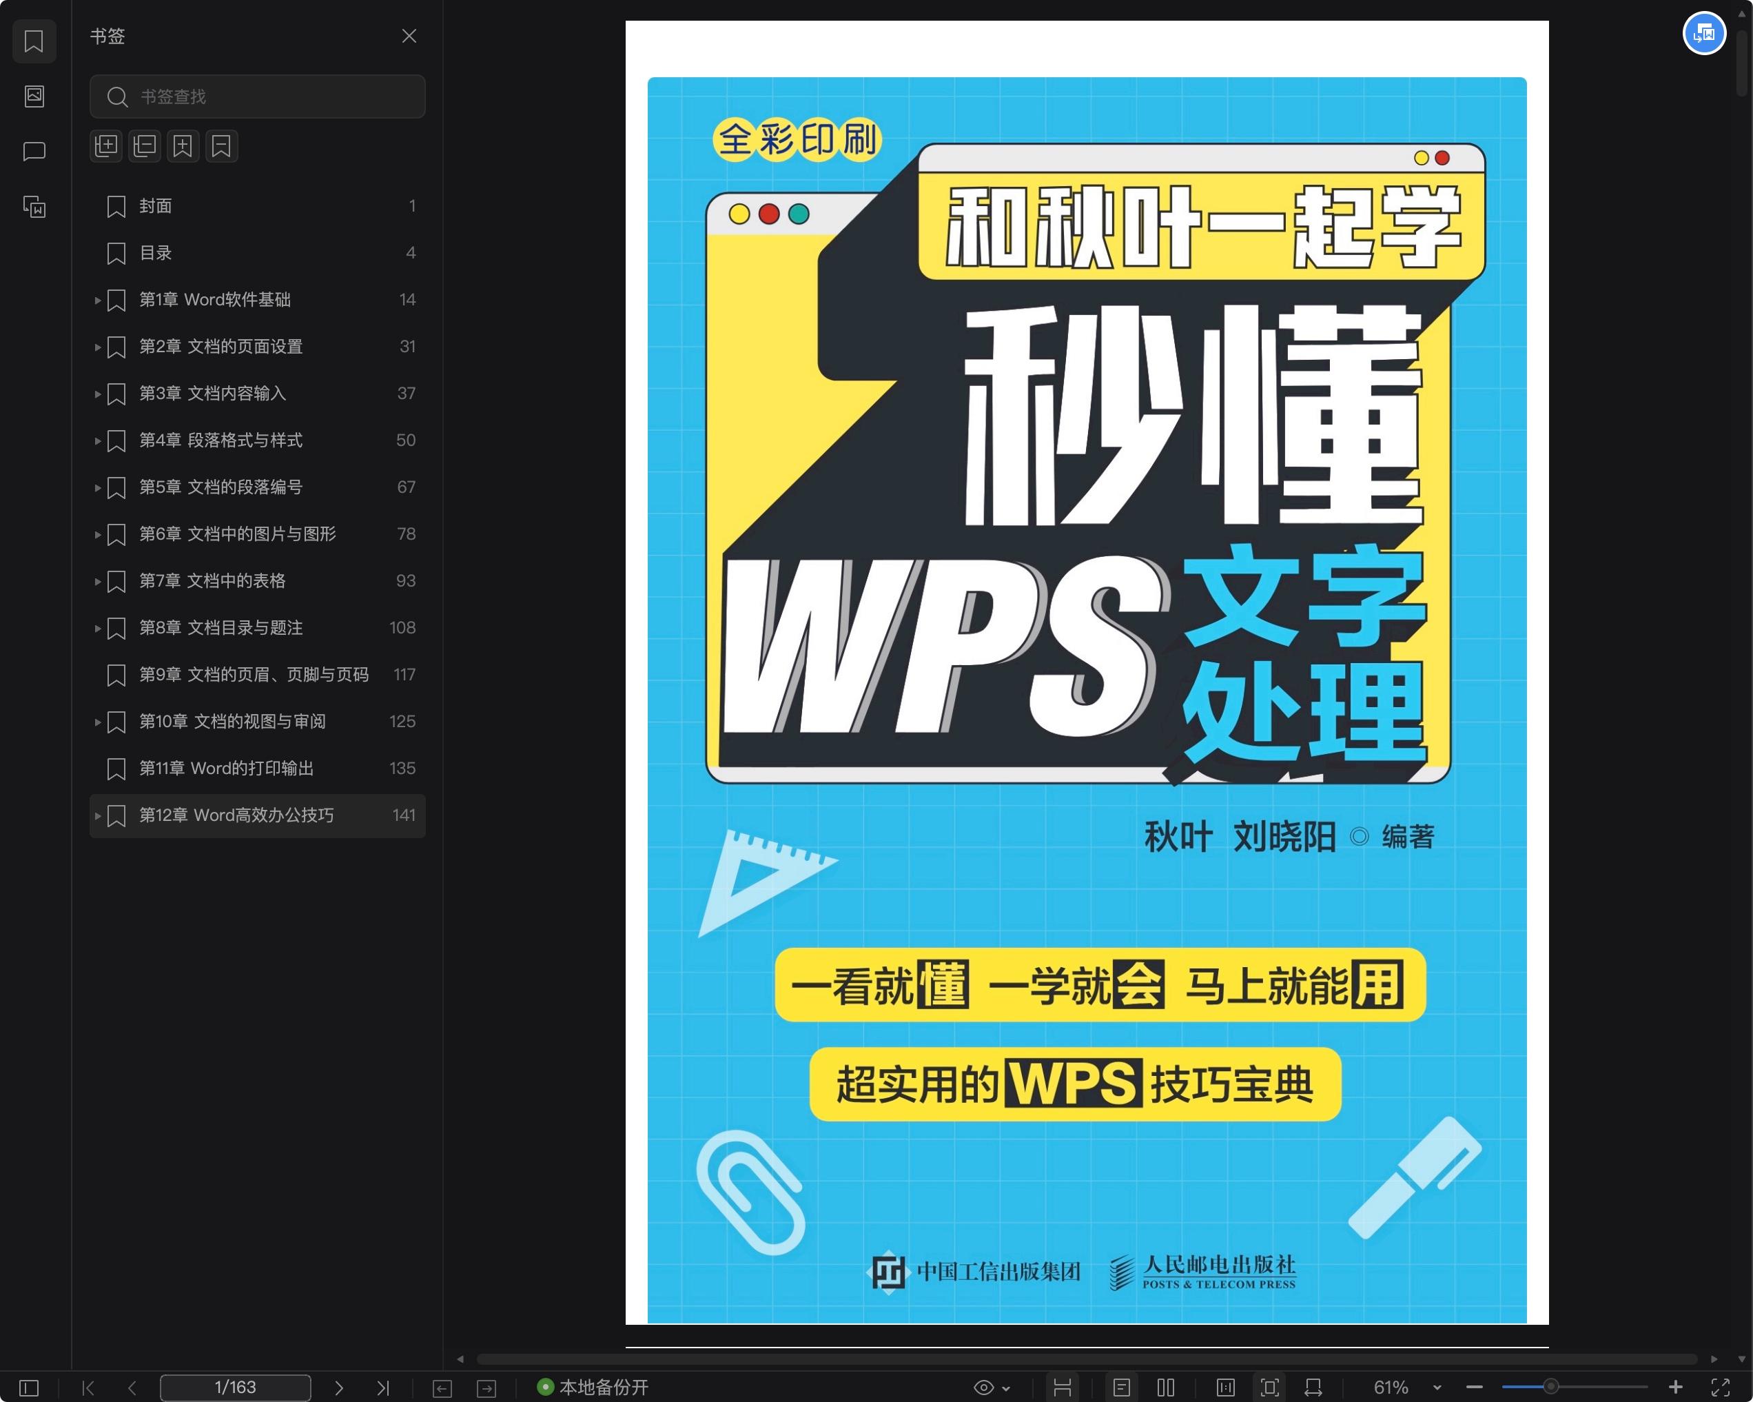
Task: Click the zoom slider handle
Action: pos(1550,1387)
